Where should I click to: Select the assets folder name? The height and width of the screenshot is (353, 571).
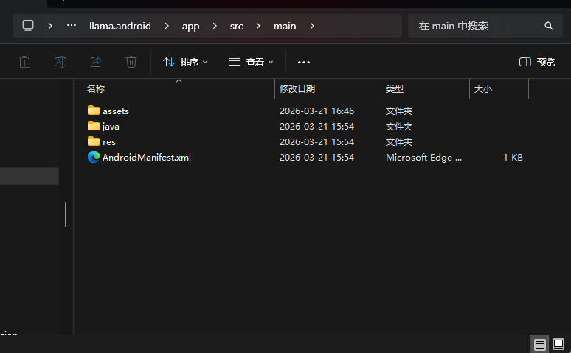point(116,111)
